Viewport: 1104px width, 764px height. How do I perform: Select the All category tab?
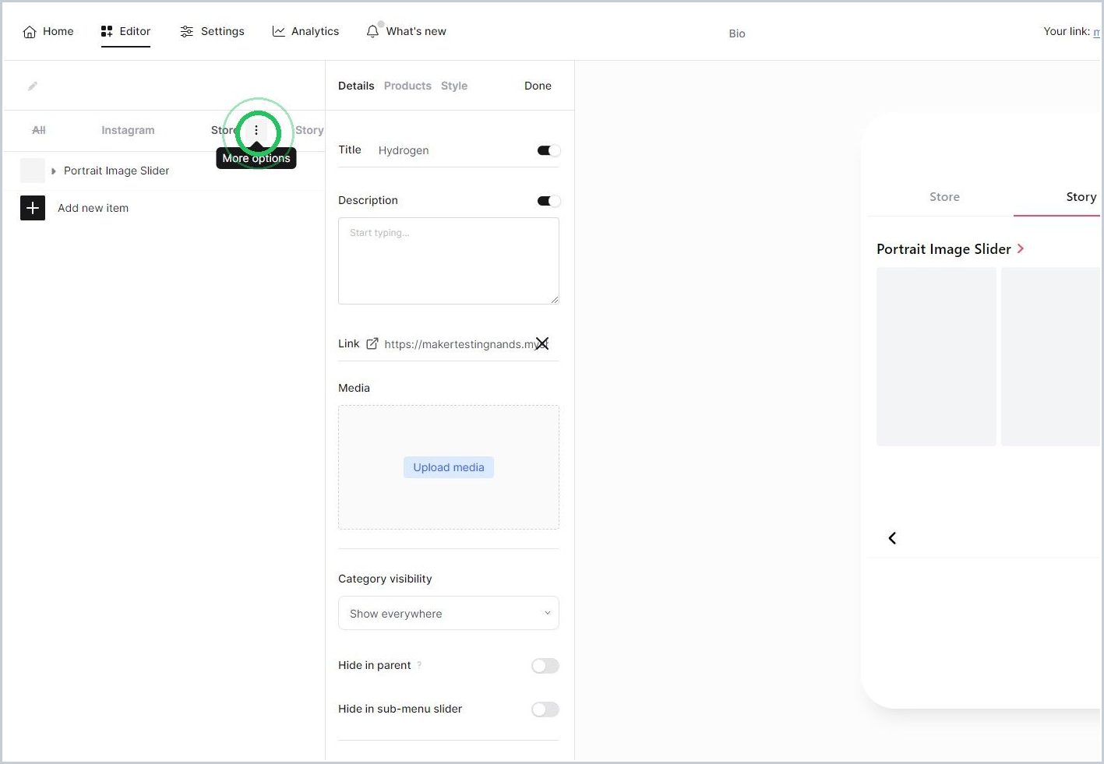(39, 130)
